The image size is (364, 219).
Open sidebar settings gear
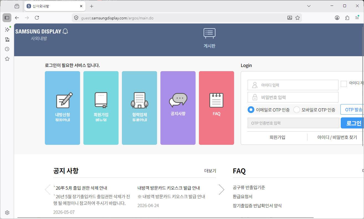7,213
